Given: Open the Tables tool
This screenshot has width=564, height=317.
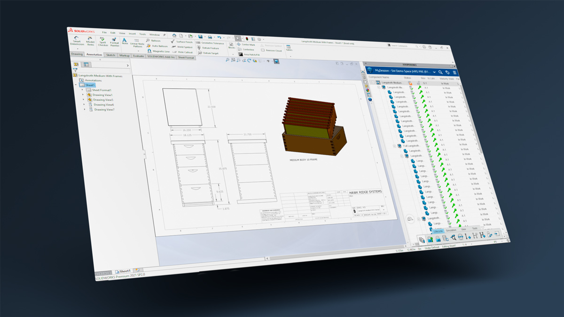Looking at the screenshot, I should click(x=289, y=48).
